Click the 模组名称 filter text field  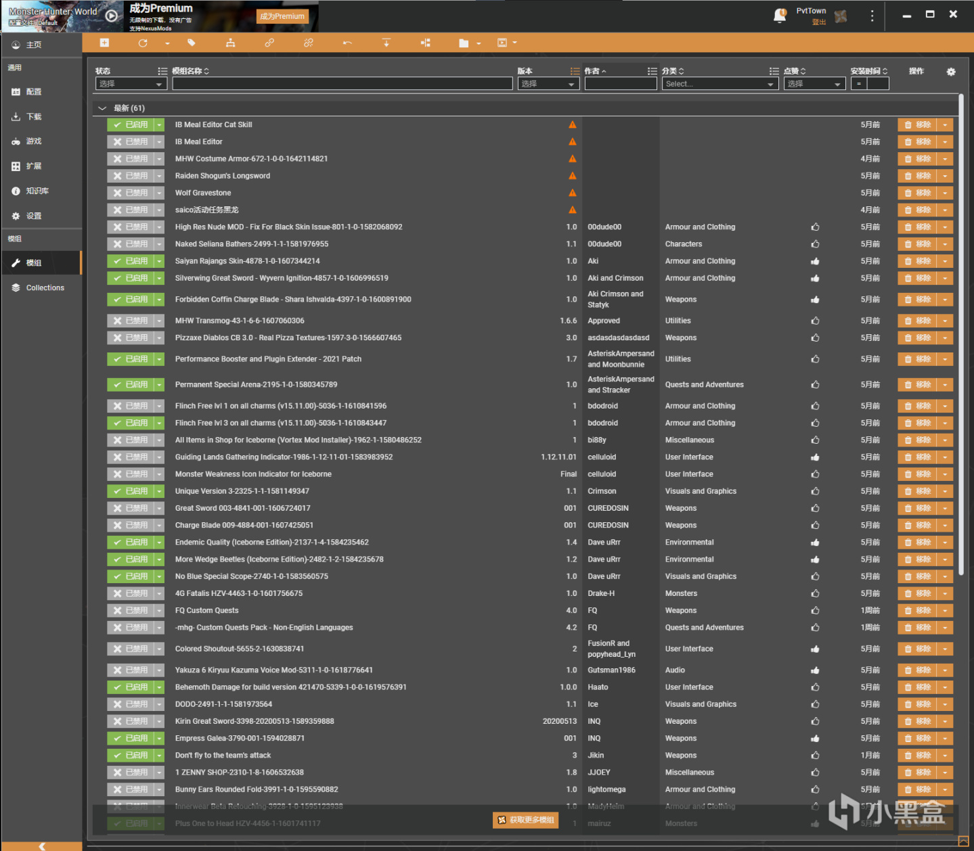(342, 84)
